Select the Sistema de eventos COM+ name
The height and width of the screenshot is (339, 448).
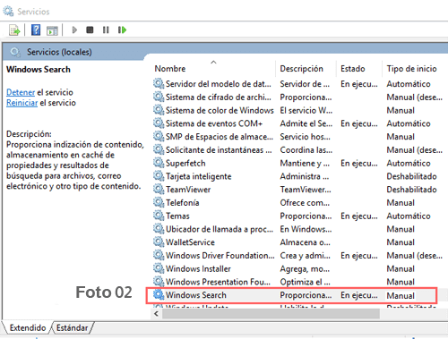[214, 123]
